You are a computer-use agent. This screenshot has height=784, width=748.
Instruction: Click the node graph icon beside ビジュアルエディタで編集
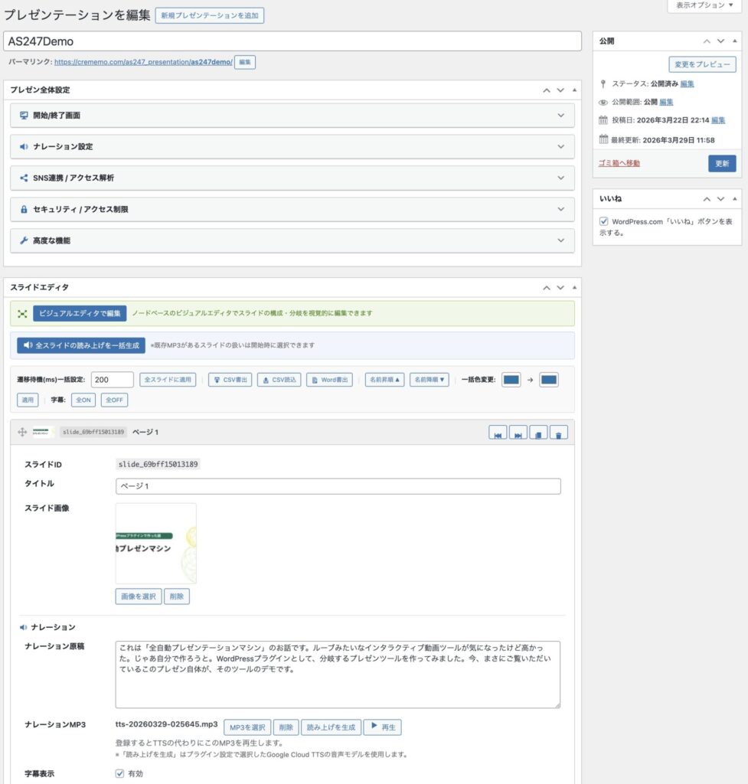(22, 314)
